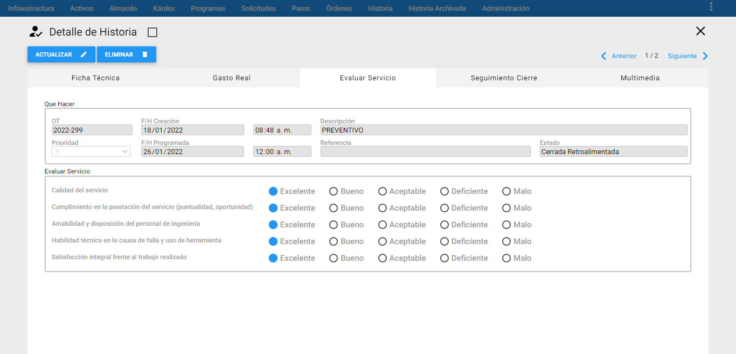Click the record counter text 1 / 2
Screen dimensions: 736x354
coord(651,55)
